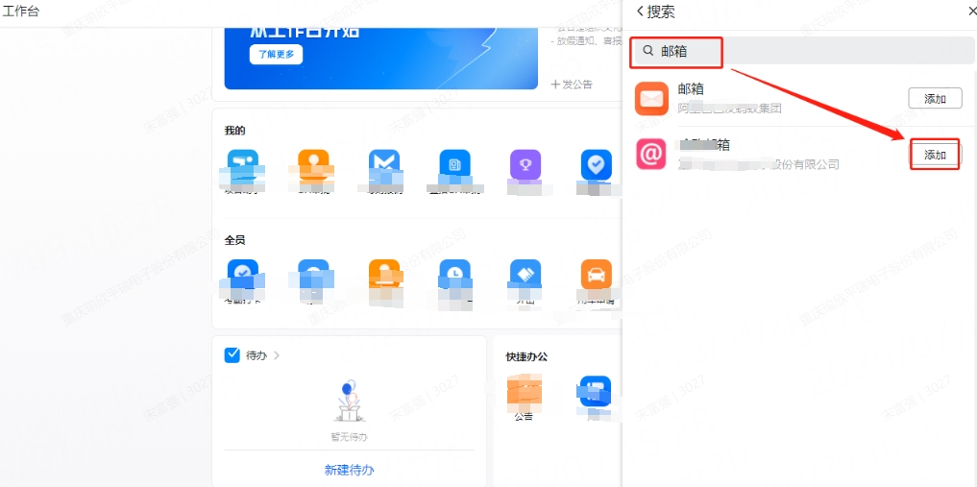Click 添加 next to the first 邮箱 result
This screenshot has width=977, height=487.
[935, 99]
